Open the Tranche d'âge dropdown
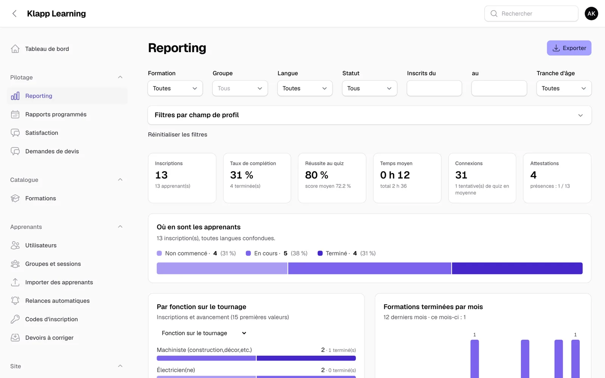This screenshot has height=378, width=605. pos(564,88)
